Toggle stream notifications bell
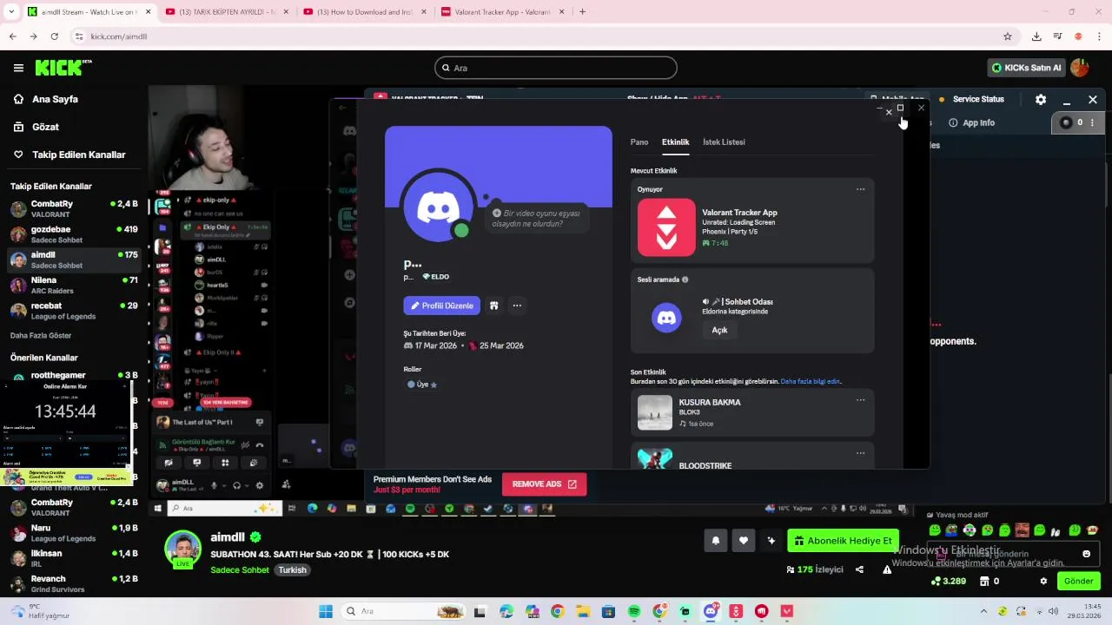1112x625 pixels. (x=716, y=541)
